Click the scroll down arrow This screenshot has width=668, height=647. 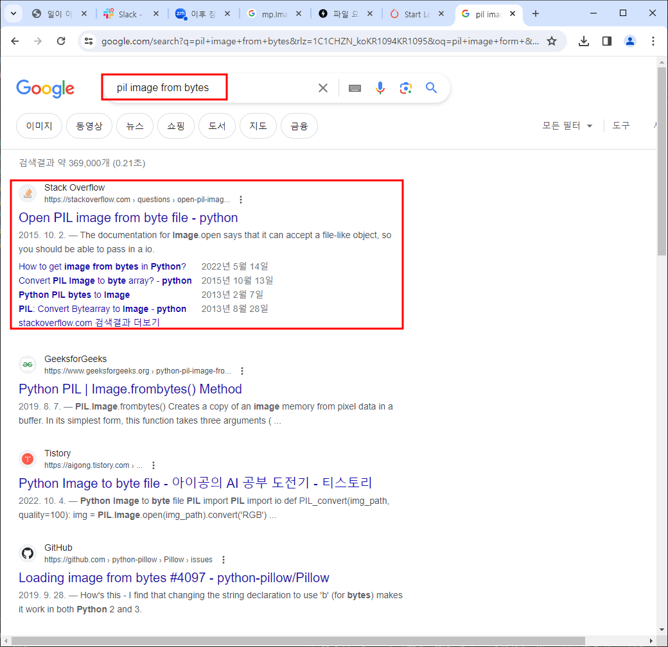coord(662,630)
